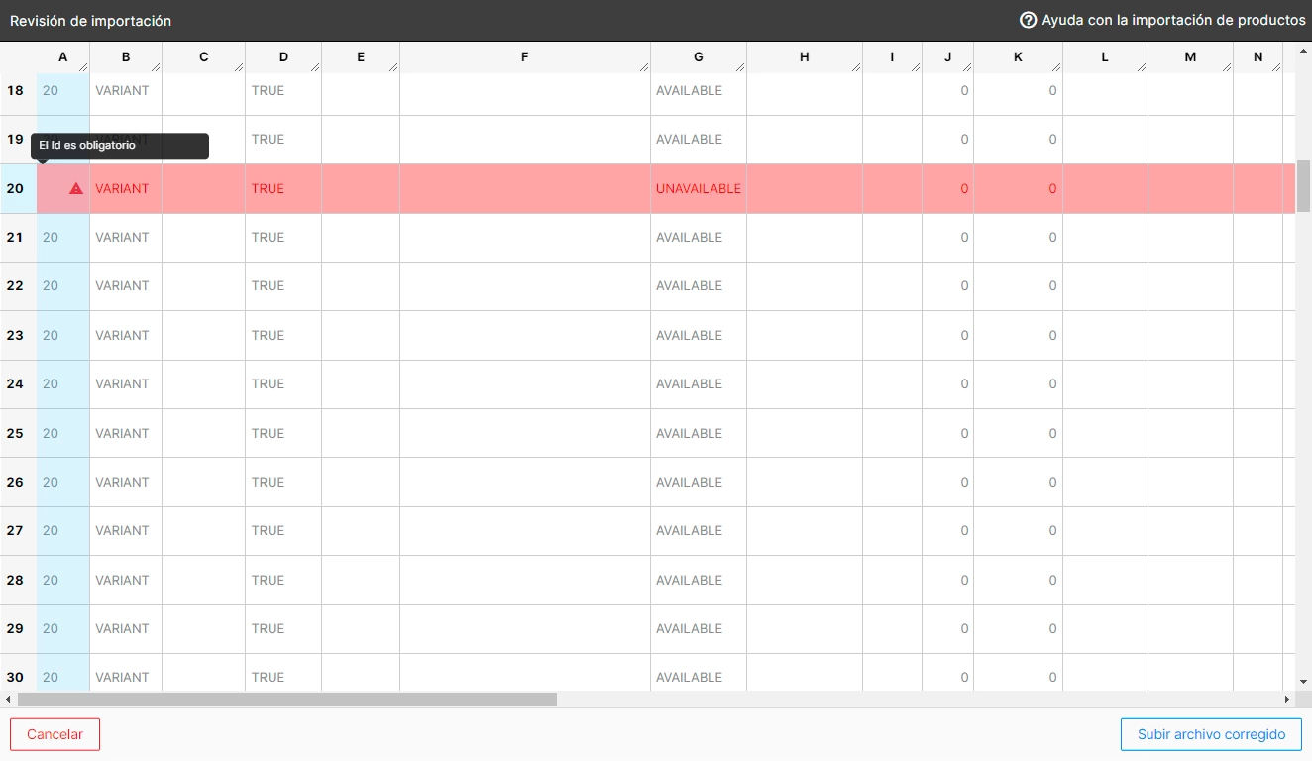This screenshot has width=1312, height=761.
Task: Click the column J cell '0' in row 28
Action: (948, 580)
